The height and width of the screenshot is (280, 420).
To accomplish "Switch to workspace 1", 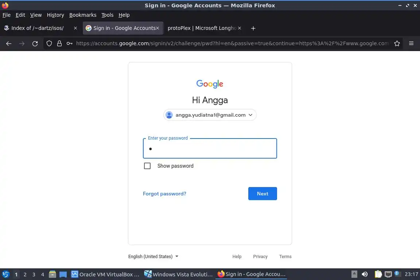I will pyautogui.click(x=16, y=275).
